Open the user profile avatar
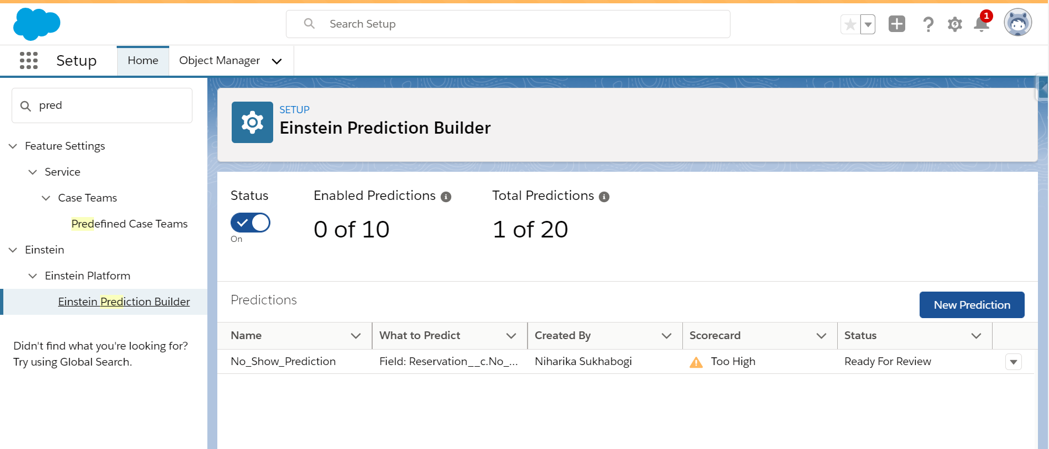The width and height of the screenshot is (1049, 449). point(1017,23)
